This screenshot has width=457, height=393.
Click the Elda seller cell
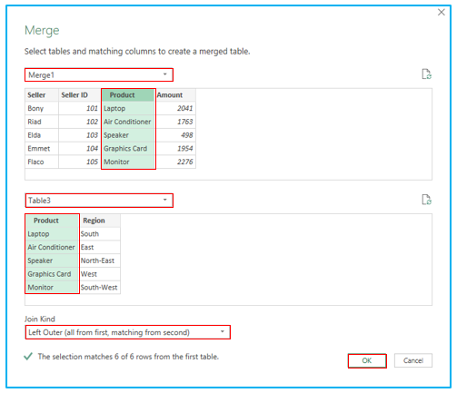(42, 135)
